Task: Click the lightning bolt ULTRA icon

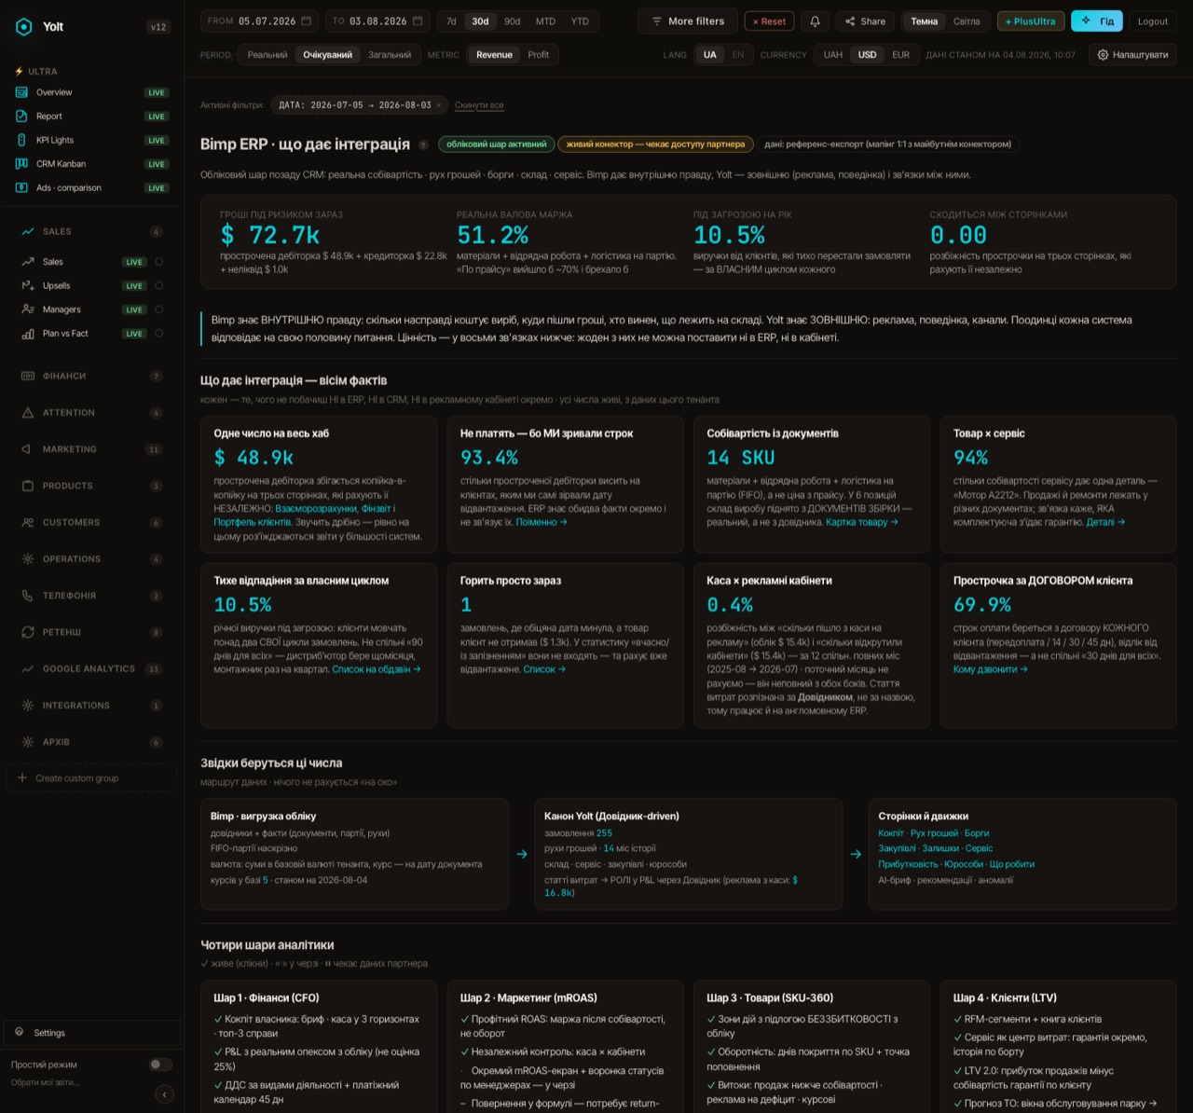Action: point(20,72)
